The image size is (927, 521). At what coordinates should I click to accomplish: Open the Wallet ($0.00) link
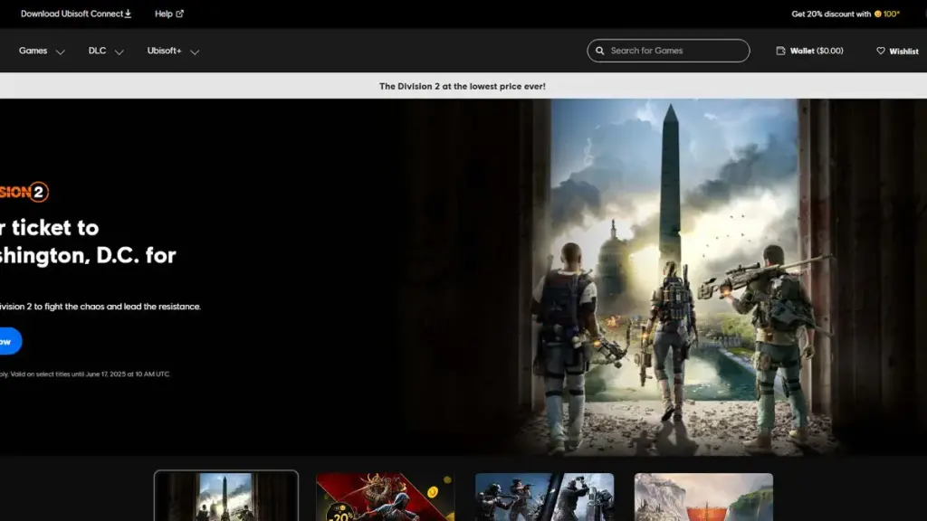pyautogui.click(x=809, y=51)
